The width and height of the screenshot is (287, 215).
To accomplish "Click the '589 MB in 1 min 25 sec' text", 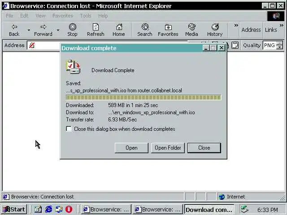I will click(x=133, y=105).
